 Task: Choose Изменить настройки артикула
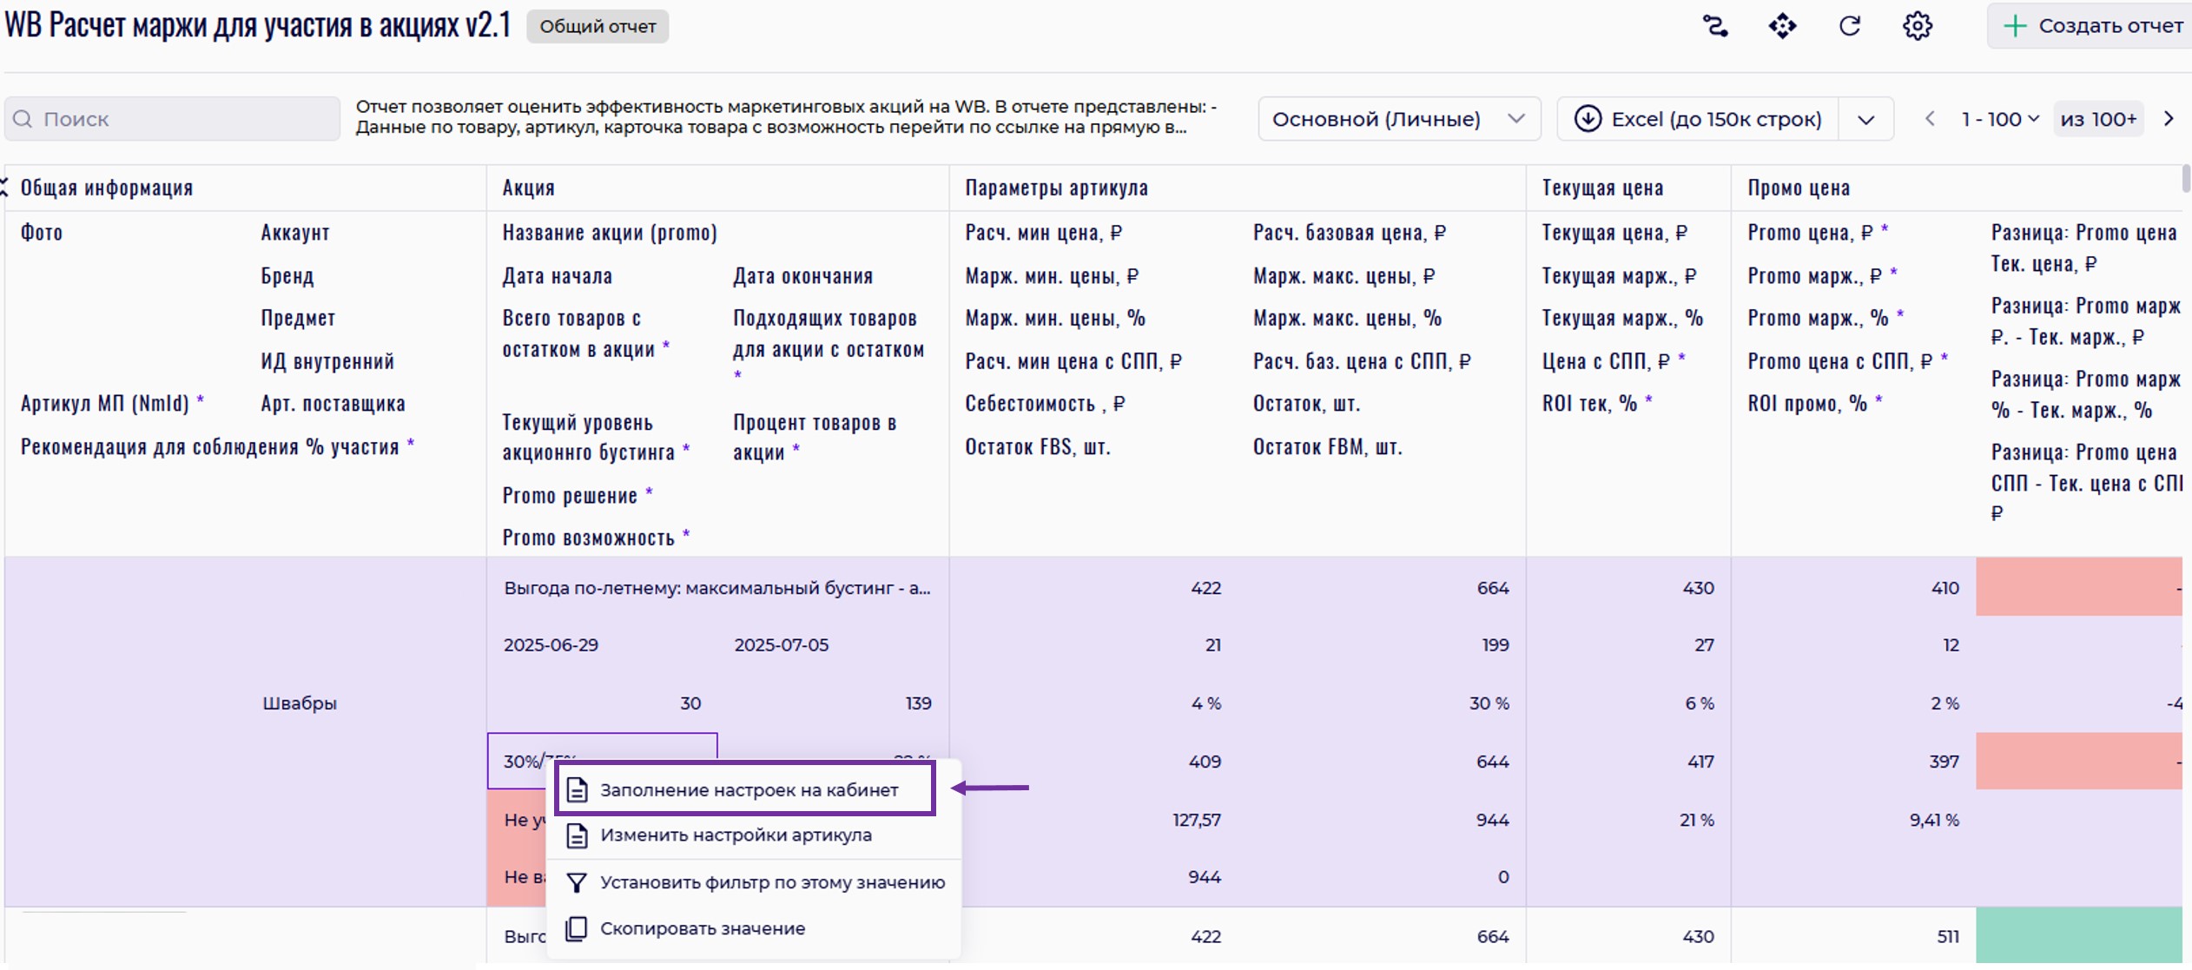point(736,835)
